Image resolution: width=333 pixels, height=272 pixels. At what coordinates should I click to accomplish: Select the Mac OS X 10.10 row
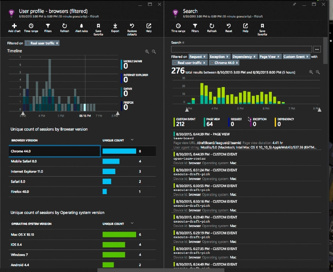82,235
